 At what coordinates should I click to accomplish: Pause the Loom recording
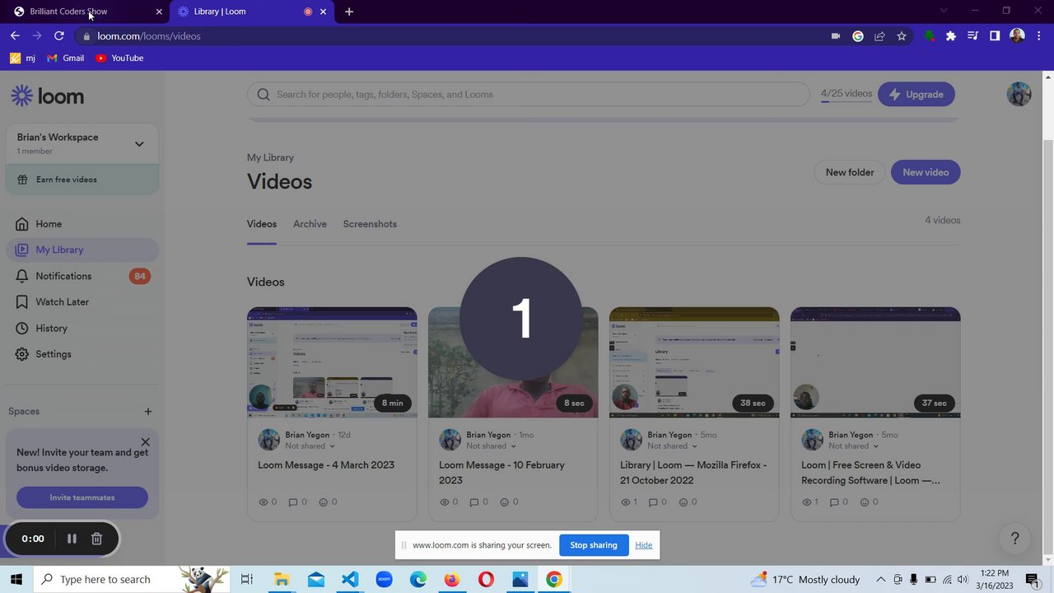click(x=72, y=539)
